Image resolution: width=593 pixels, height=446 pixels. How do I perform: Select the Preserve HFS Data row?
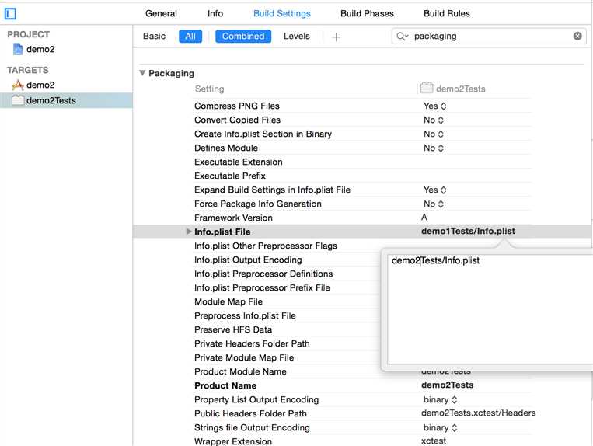288,330
